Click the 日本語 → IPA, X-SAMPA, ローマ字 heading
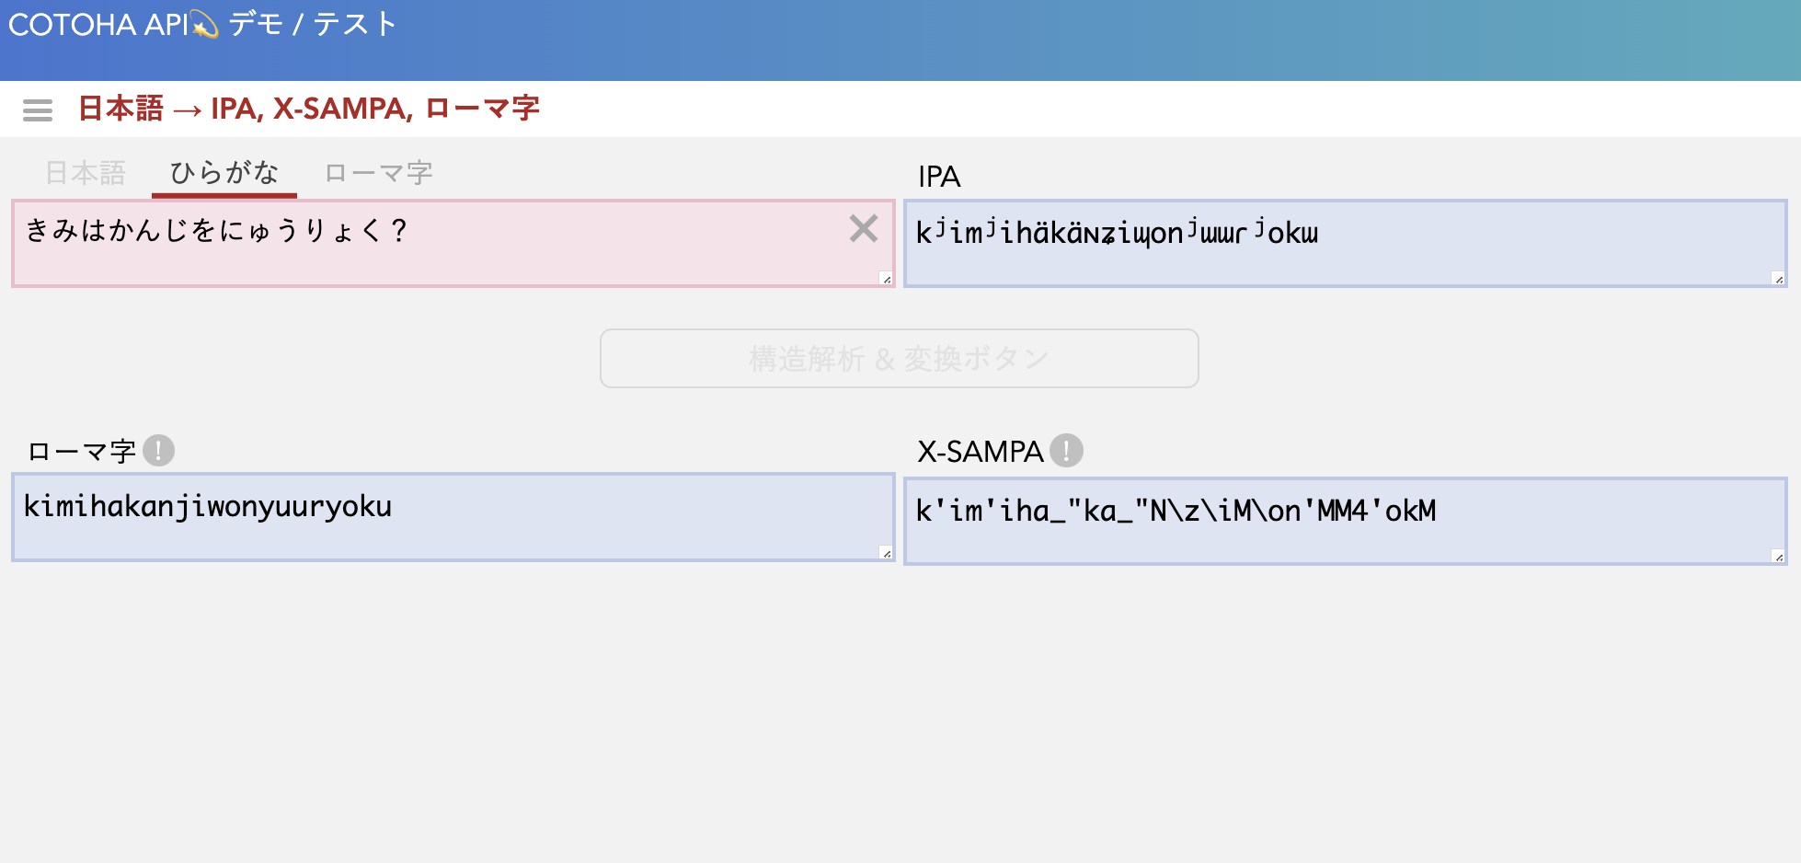This screenshot has height=863, width=1801. tap(310, 108)
